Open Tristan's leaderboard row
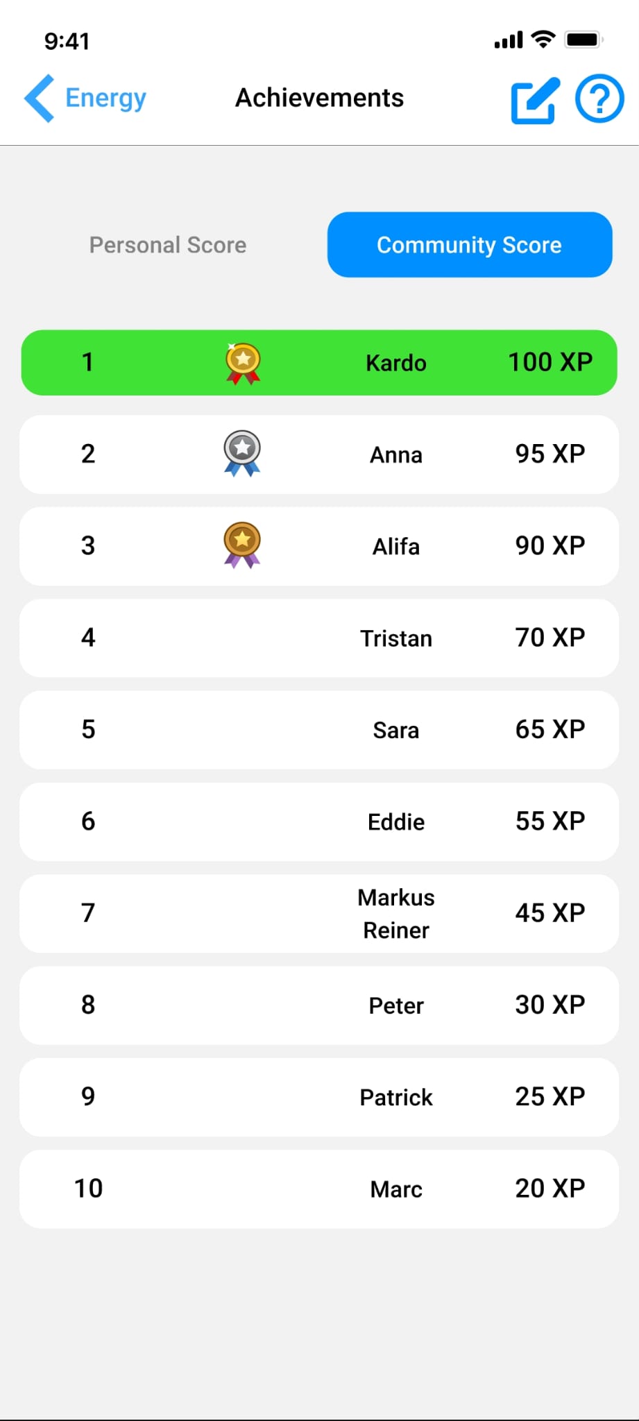639x1421 pixels. point(319,638)
